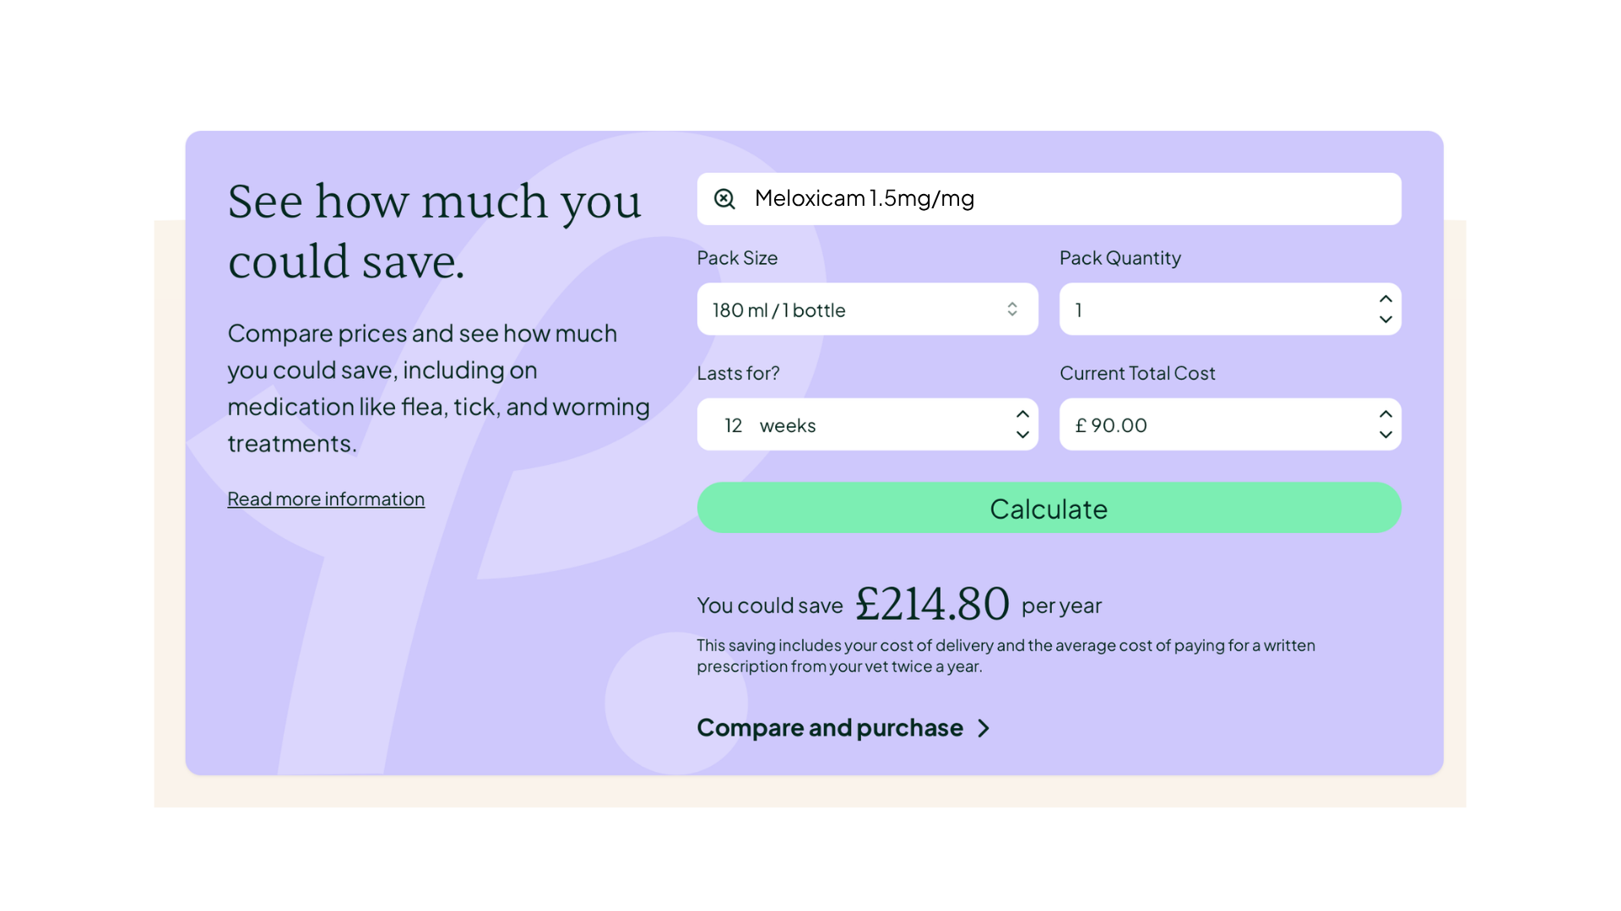Click the 12 weeks duration field
This screenshot has height=911, width=1621.
click(x=844, y=424)
